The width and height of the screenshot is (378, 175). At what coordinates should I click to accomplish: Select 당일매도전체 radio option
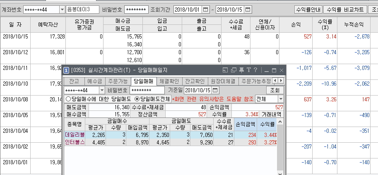(137, 99)
